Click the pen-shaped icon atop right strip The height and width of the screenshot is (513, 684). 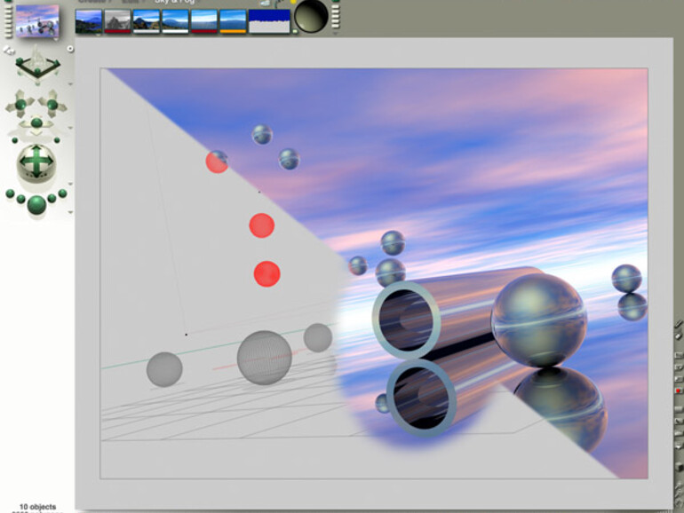pos(679,324)
